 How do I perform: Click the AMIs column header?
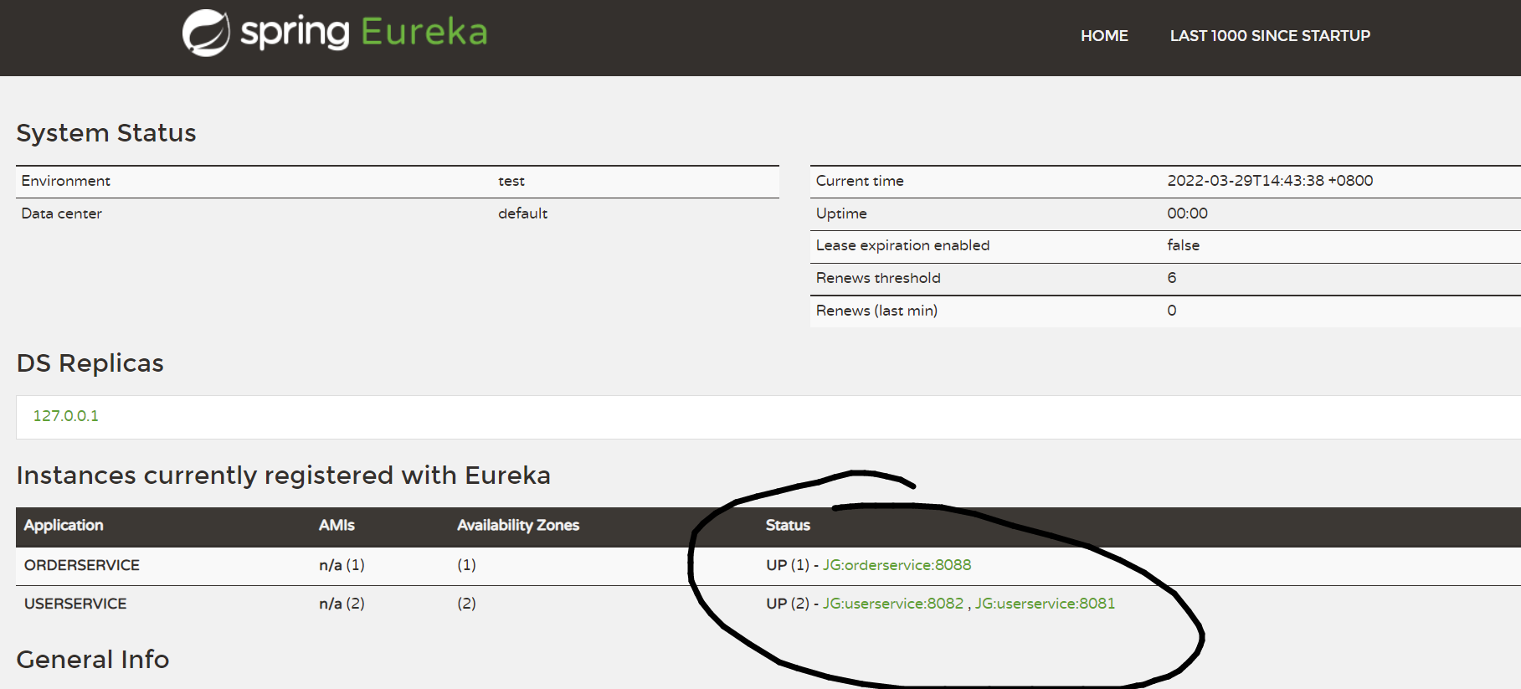[337, 525]
